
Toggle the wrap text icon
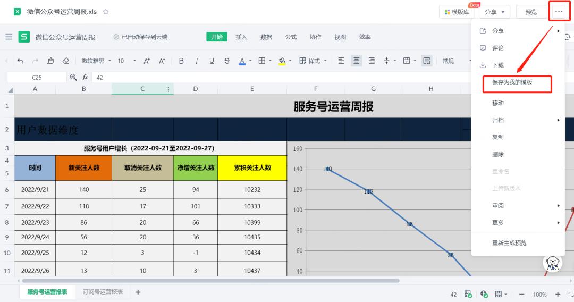pos(427,61)
